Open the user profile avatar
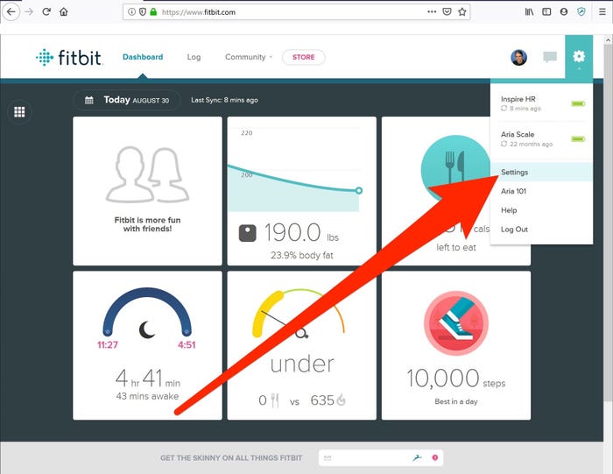The image size is (613, 474). [518, 57]
